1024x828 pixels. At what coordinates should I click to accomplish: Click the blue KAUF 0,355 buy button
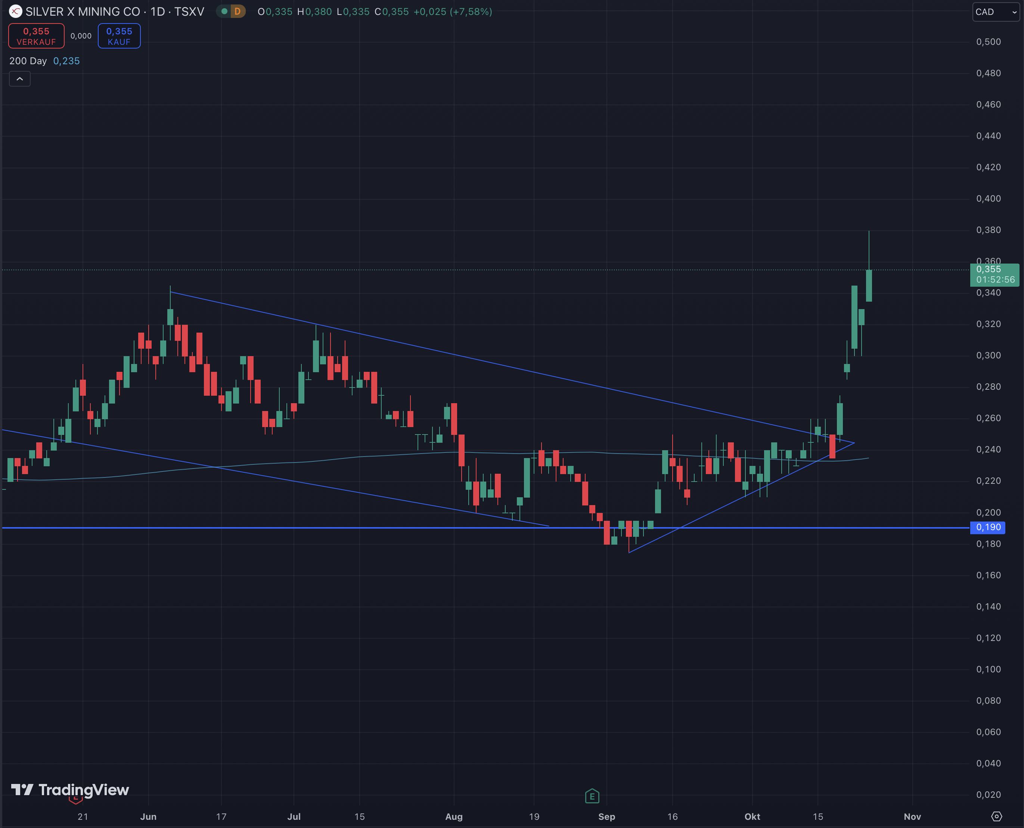point(119,36)
